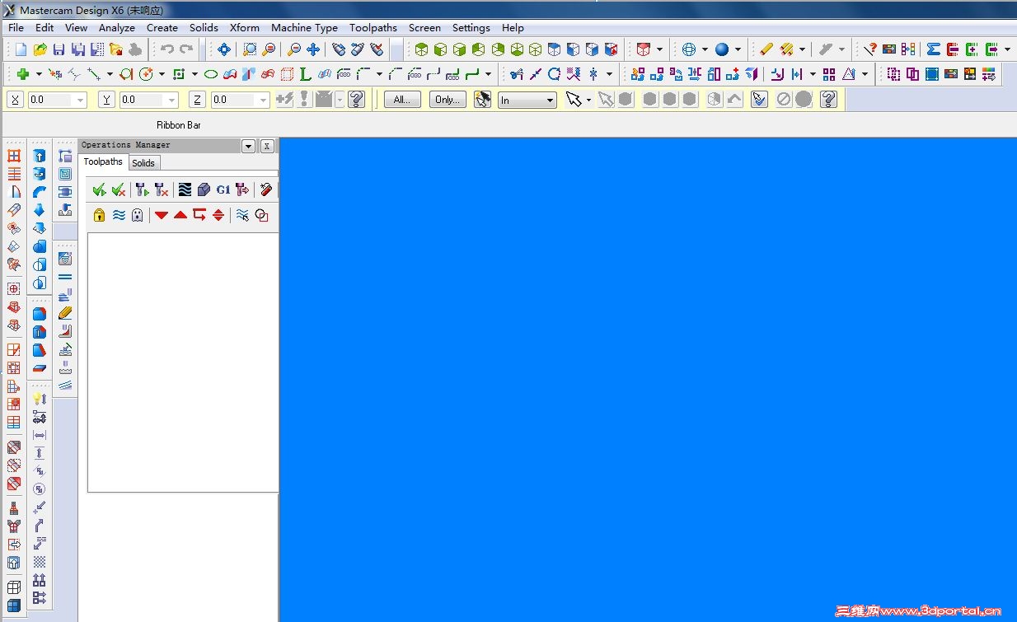Click the general selection help question button

829,100
